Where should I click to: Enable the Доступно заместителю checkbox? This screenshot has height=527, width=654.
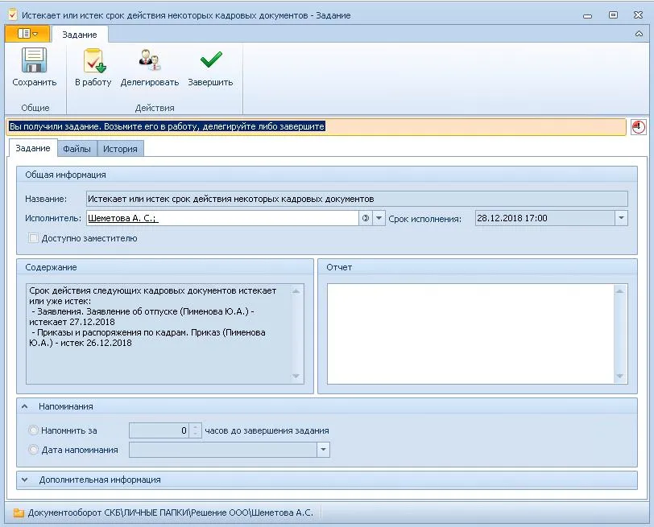(34, 238)
